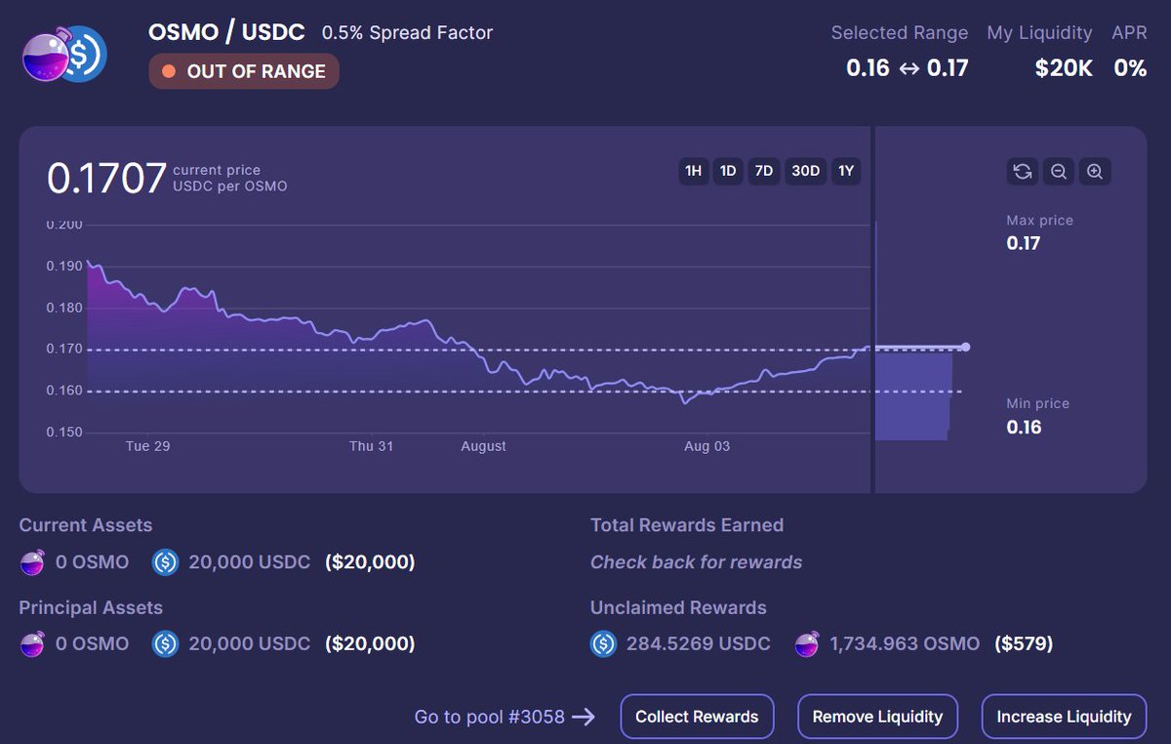Enable the 30D timeframe
The height and width of the screenshot is (744, 1171).
coord(805,171)
